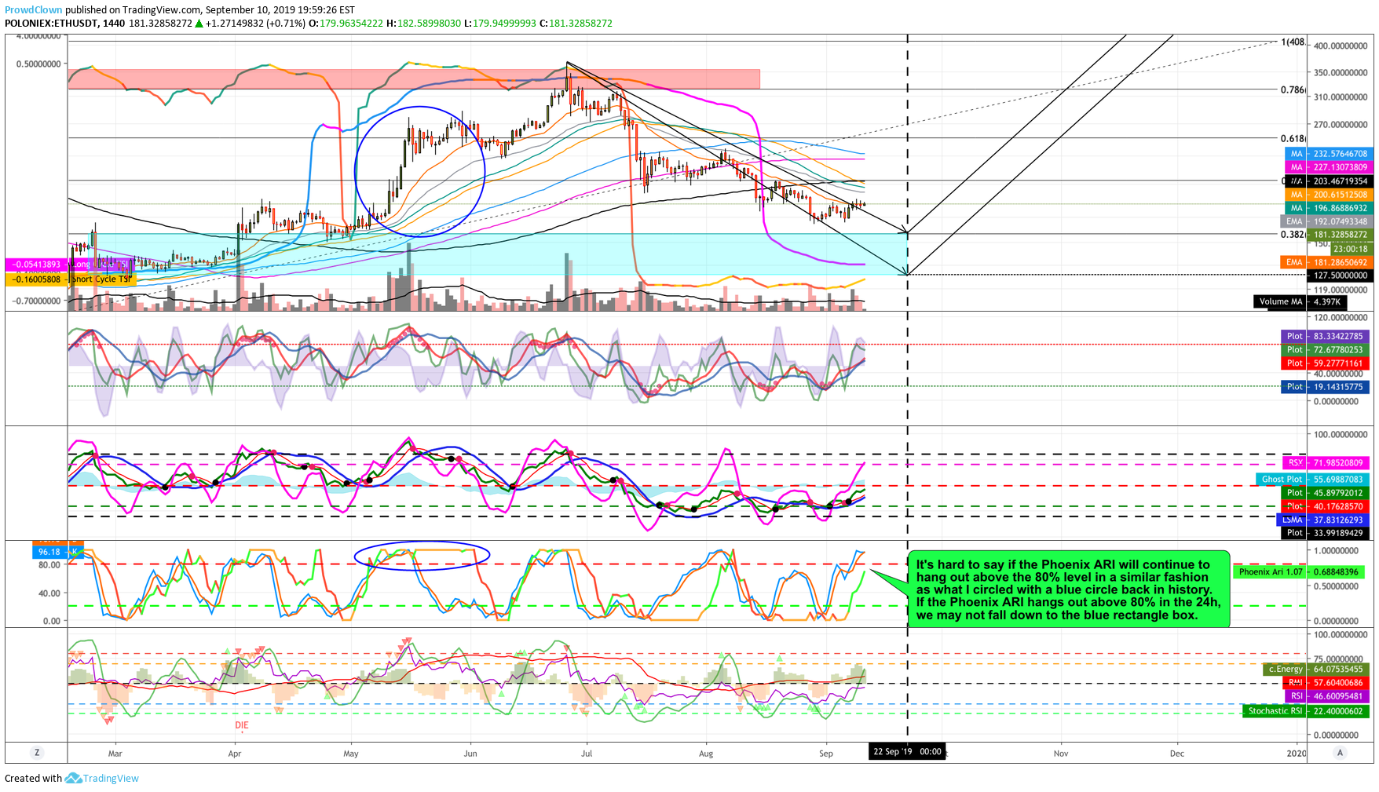Image resolution: width=1379 pixels, height=792 pixels.
Task: Click the orange MA 200.61512508 label
Action: [1329, 195]
